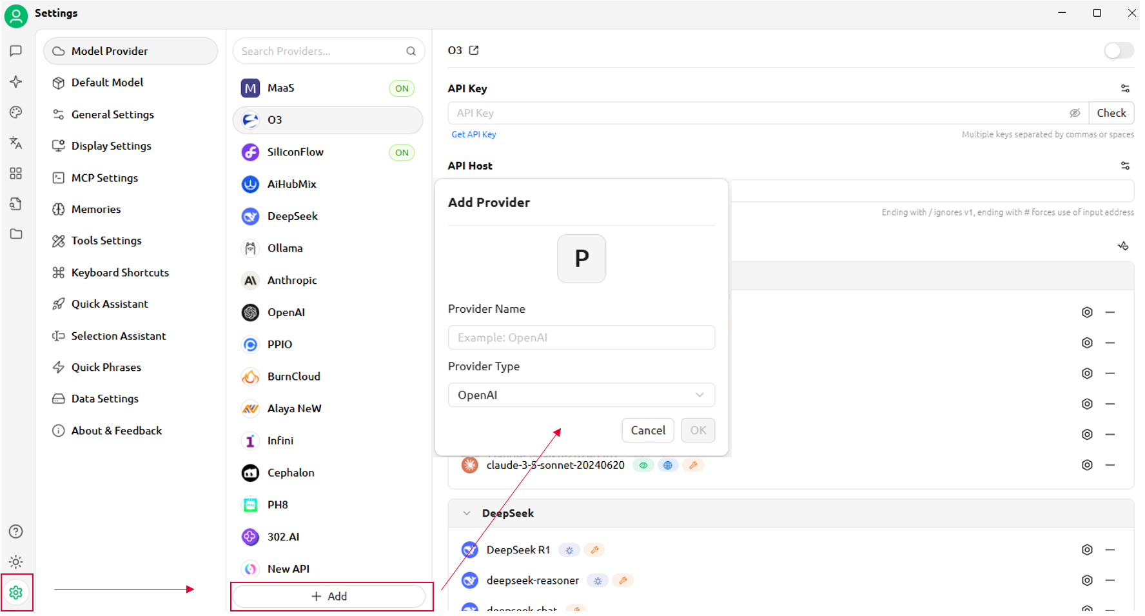Toggle API key visibility eye icon

(x=1075, y=113)
